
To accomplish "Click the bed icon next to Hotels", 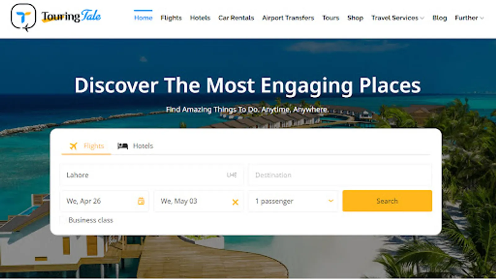I will tap(123, 146).
